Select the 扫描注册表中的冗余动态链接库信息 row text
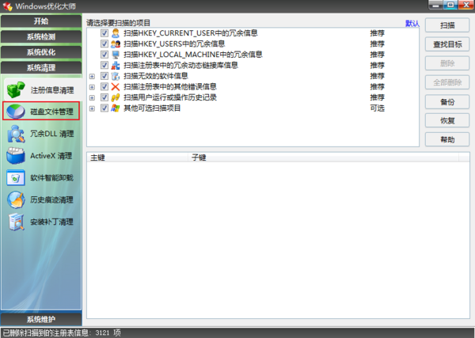Image resolution: width=475 pixels, height=338 pixels. [x=180, y=65]
